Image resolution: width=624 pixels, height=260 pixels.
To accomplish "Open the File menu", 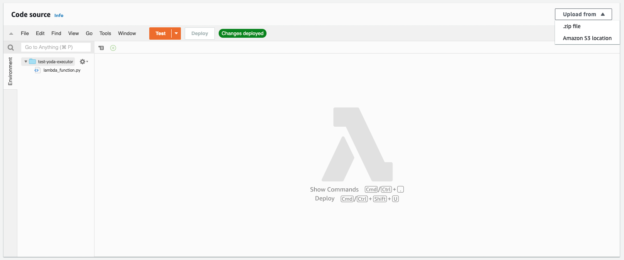I will coord(25,34).
